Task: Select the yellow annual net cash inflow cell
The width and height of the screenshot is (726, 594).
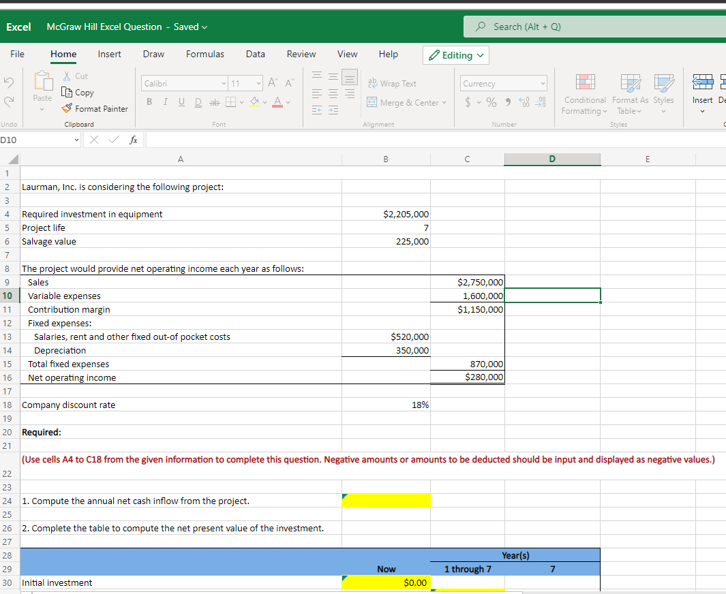Action: click(386, 501)
